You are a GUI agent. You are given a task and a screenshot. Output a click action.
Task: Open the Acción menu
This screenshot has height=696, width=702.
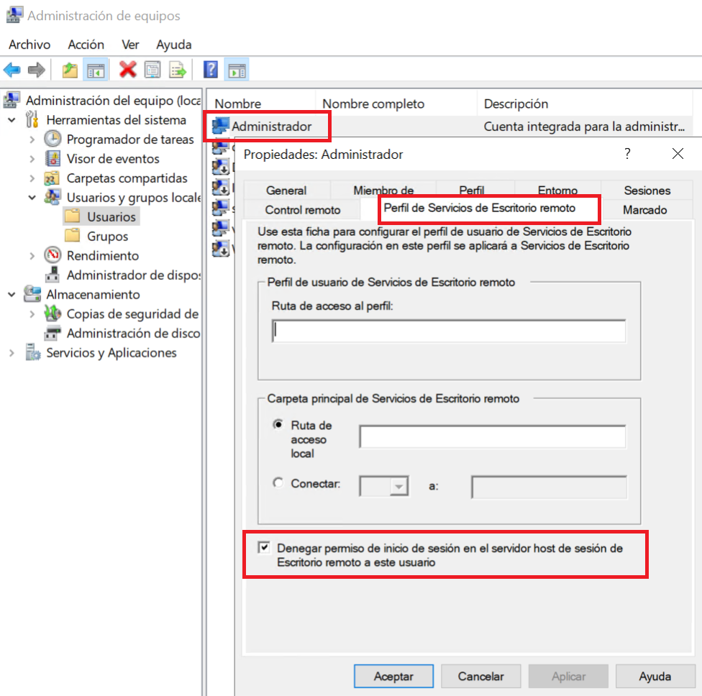click(x=86, y=45)
